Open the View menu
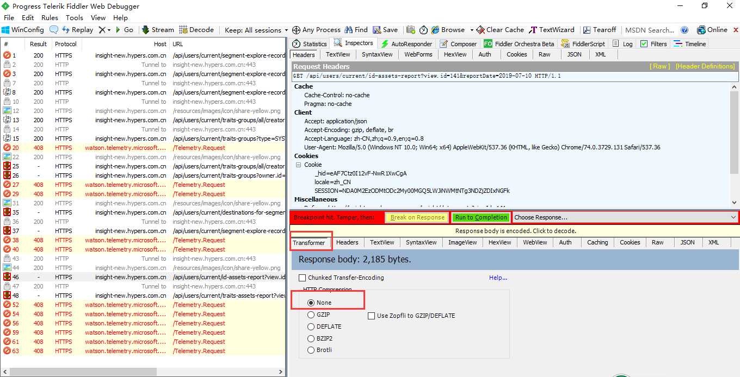The image size is (740, 377). (98, 17)
